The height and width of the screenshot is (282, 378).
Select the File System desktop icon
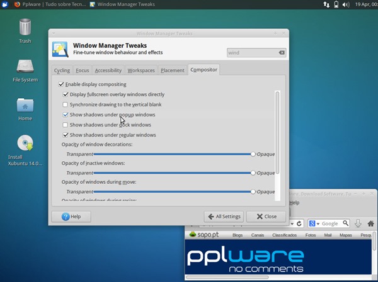[x=25, y=70]
